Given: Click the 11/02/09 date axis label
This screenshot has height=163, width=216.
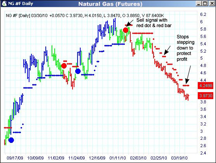Looking at the screenshot, I should coord(56,158).
